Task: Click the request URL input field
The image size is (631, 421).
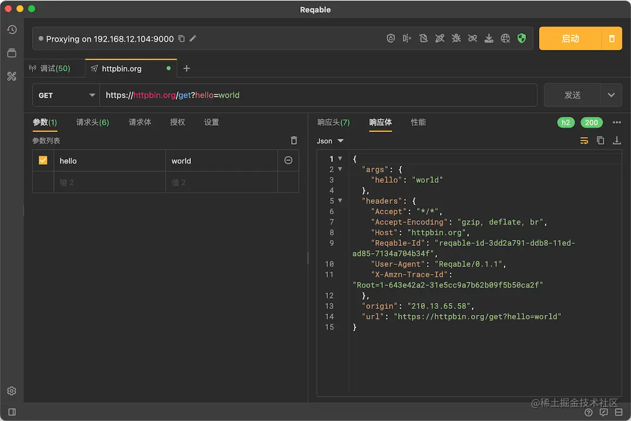Action: pyautogui.click(x=318, y=95)
